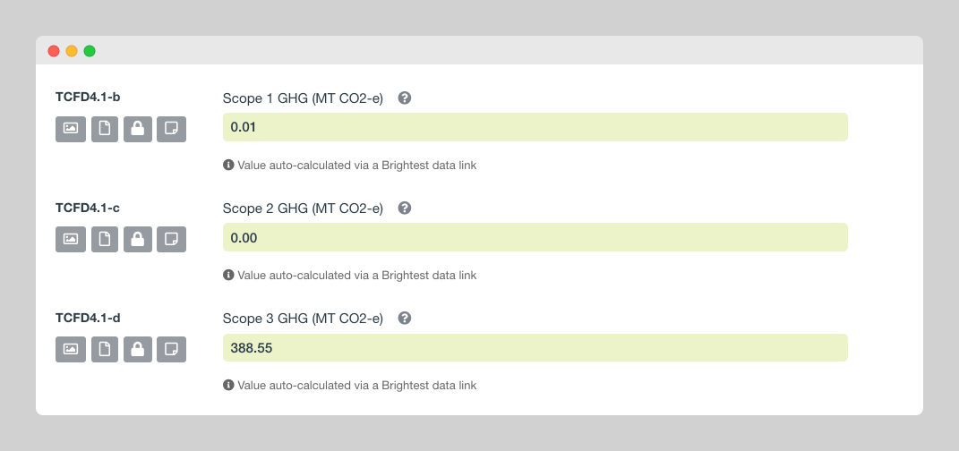The height and width of the screenshot is (451, 959).
Task: Open help for Scope 2 GHG
Action: pos(404,208)
